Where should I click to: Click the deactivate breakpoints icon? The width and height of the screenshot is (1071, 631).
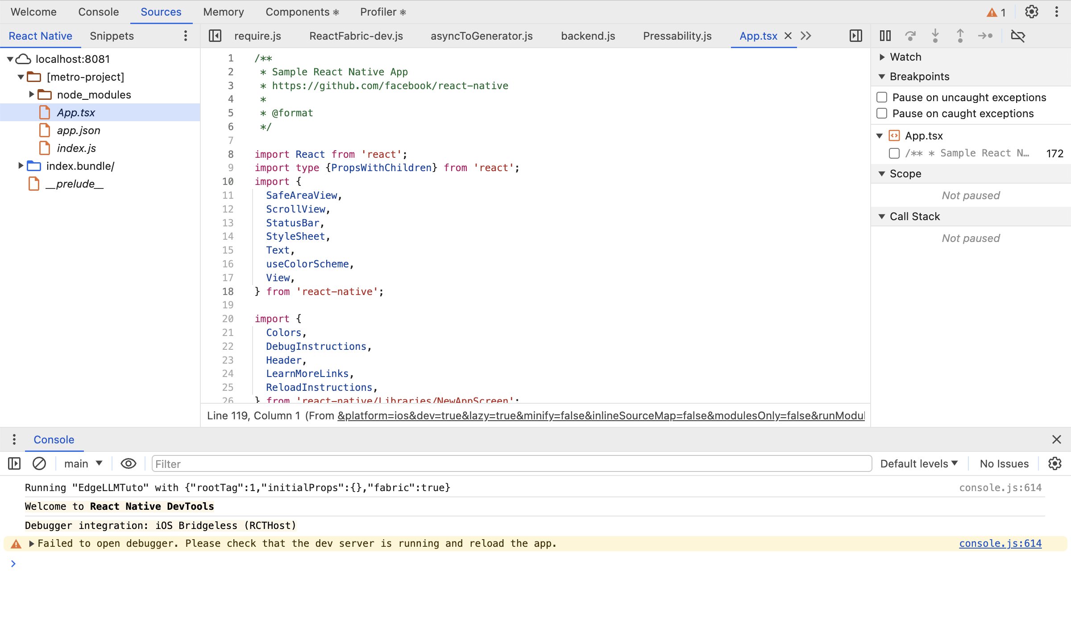(1018, 36)
